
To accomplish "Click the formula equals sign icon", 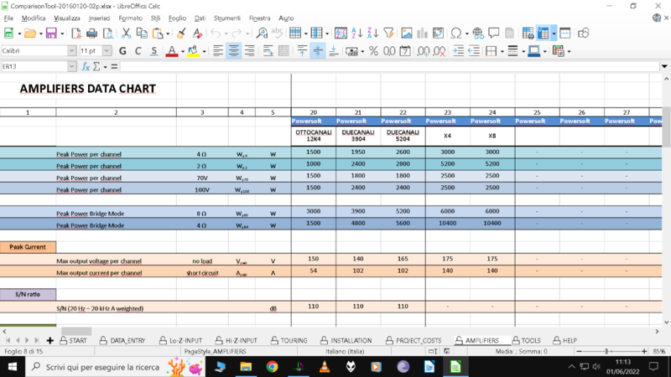I will point(114,67).
